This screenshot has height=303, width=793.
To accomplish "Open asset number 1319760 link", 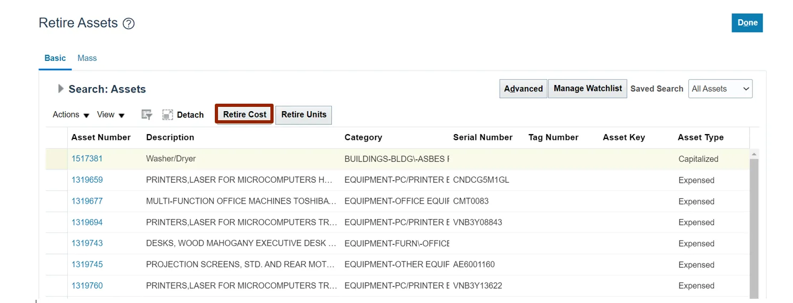I will click(87, 286).
